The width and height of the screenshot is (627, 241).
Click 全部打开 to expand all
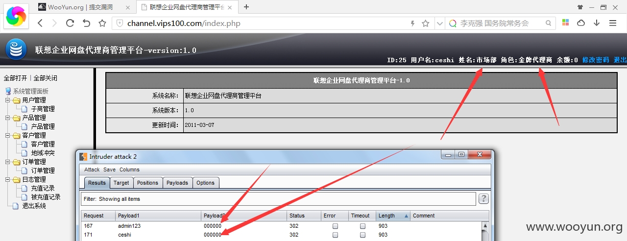(15, 78)
